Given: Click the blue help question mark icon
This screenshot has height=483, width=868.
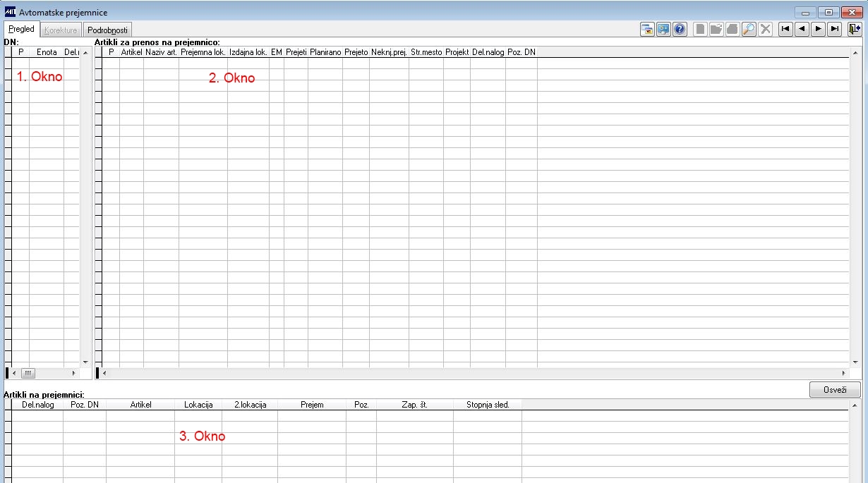Looking at the screenshot, I should click(x=680, y=30).
